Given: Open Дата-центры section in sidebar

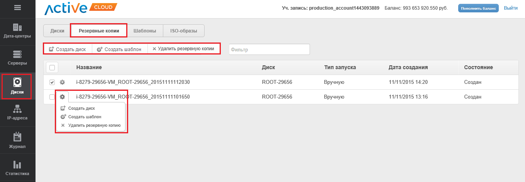Looking at the screenshot, I should (x=17, y=31).
